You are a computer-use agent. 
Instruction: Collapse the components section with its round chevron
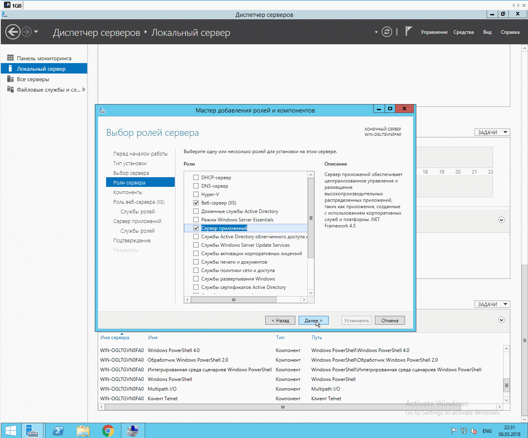pos(501,320)
